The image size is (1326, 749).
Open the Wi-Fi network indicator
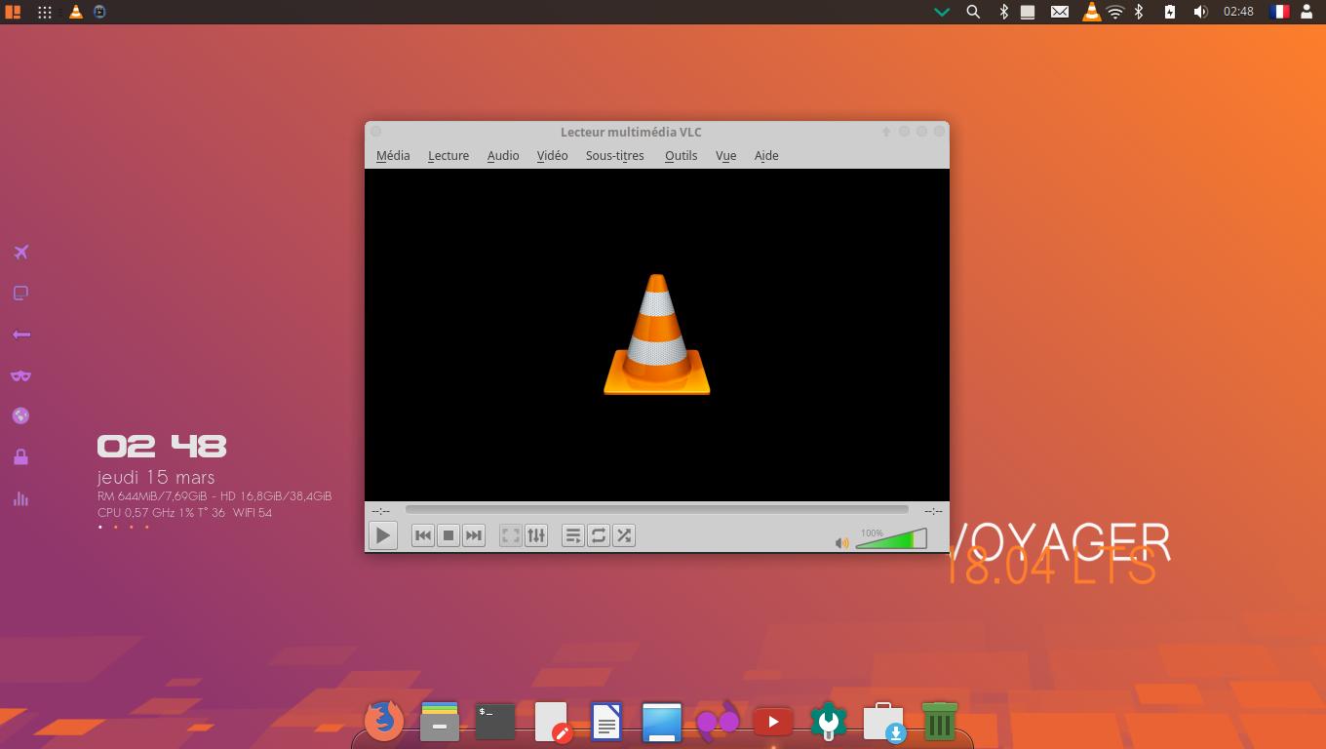point(1115,12)
